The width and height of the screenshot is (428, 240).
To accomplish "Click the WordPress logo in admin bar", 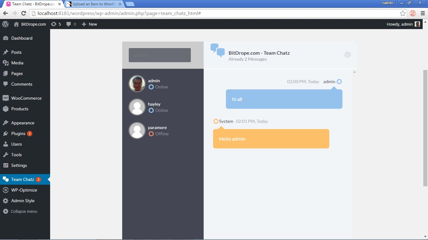I will (x=5, y=24).
